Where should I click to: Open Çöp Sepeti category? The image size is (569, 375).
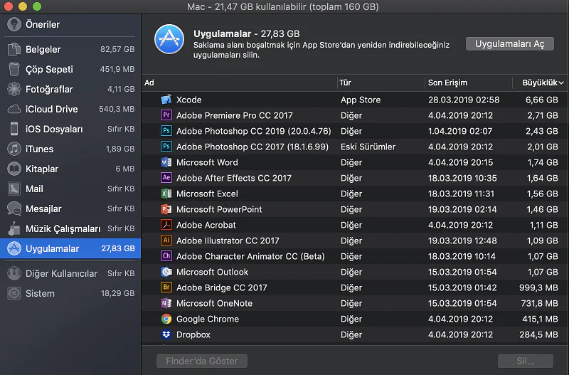point(49,70)
